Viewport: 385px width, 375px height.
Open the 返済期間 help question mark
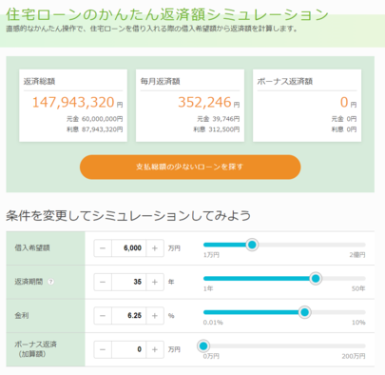click(50, 282)
